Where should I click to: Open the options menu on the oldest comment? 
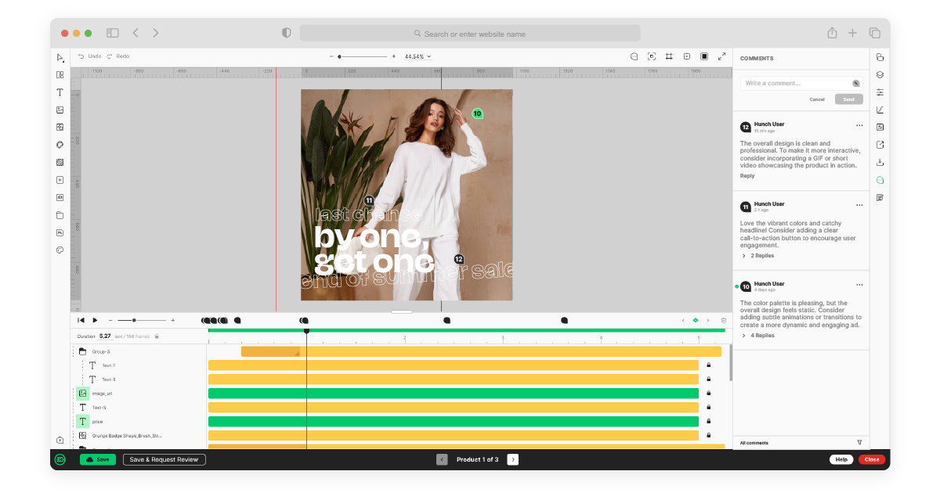[x=859, y=284]
